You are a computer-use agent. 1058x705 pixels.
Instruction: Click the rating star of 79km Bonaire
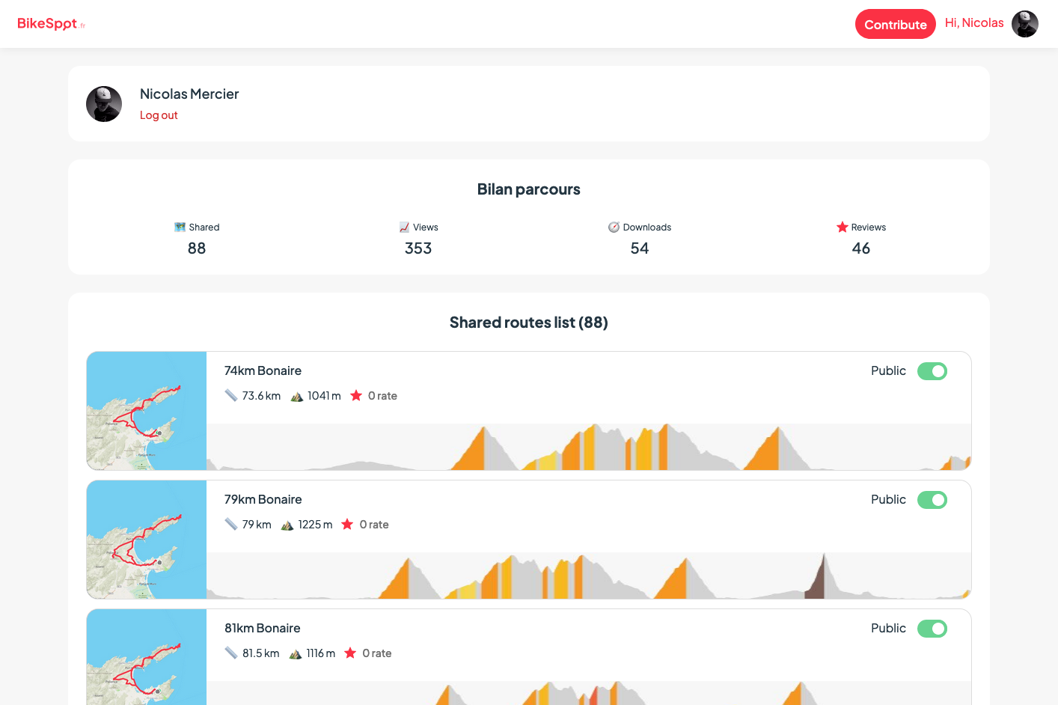[x=347, y=524]
